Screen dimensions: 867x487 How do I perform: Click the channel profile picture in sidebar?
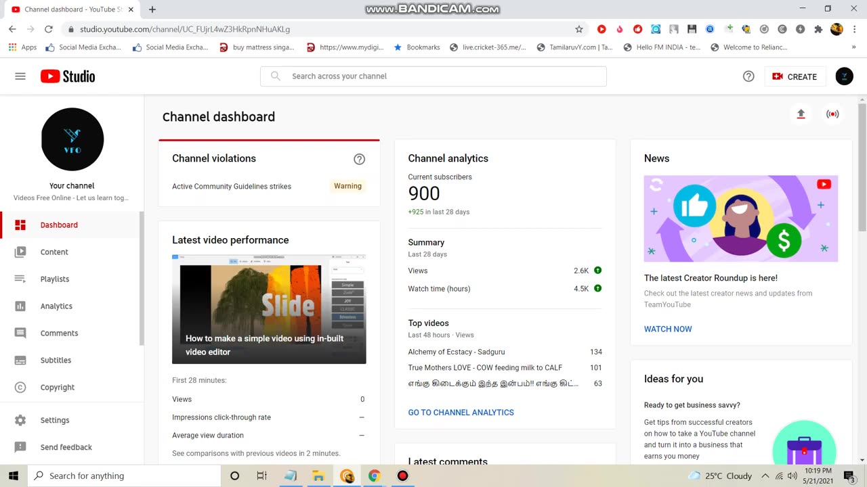click(x=72, y=139)
